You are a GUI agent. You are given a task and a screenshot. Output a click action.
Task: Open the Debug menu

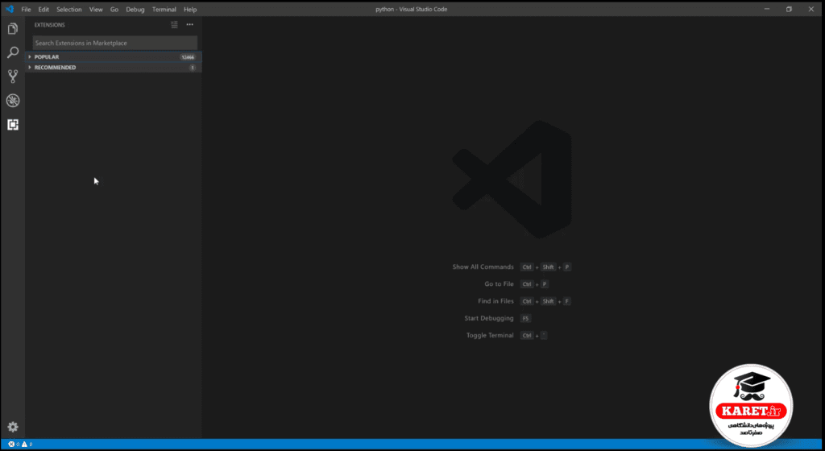click(135, 10)
